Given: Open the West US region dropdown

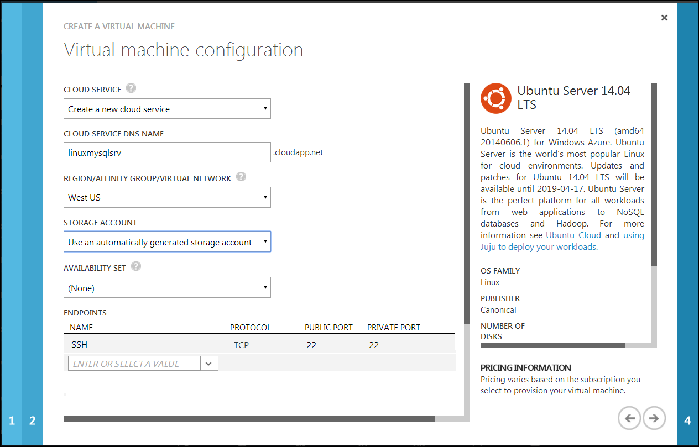Looking at the screenshot, I should click(x=167, y=197).
